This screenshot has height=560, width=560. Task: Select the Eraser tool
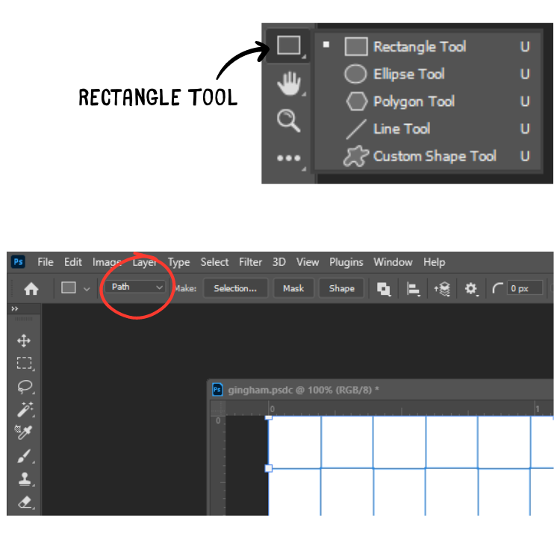[25, 503]
